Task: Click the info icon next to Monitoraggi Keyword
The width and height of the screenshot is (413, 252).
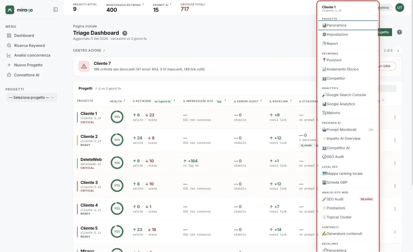Action: tap(143, 4)
